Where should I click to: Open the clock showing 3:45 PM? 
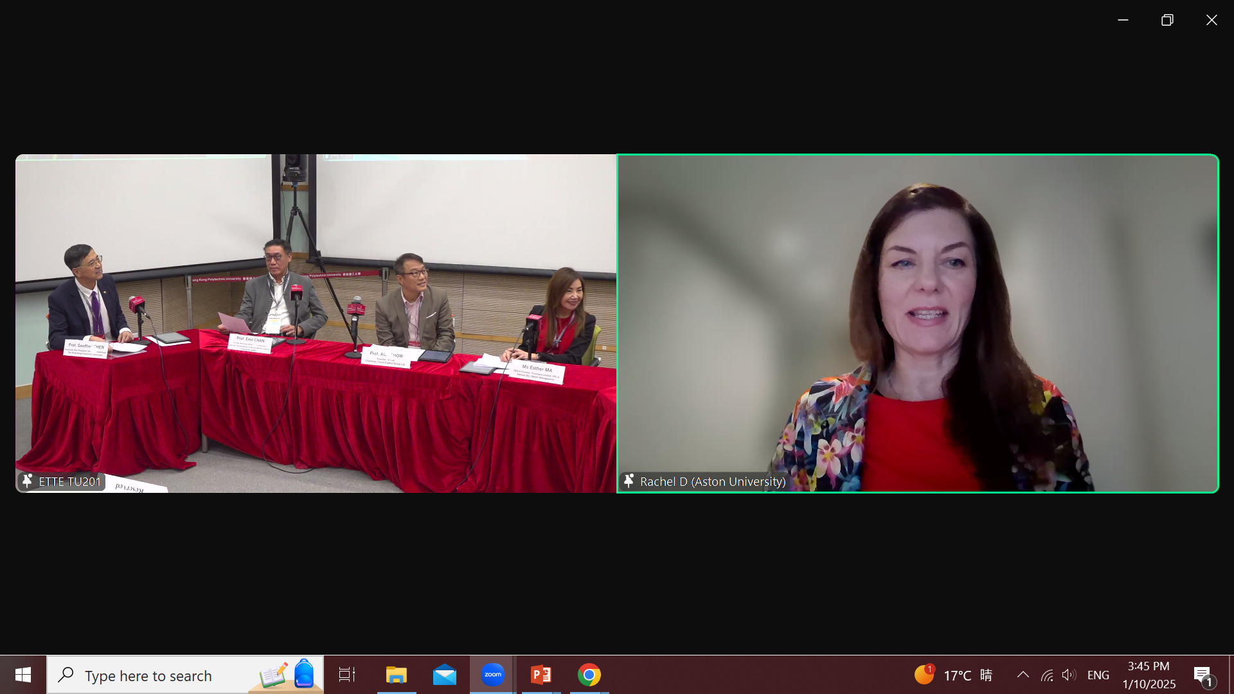tap(1149, 675)
